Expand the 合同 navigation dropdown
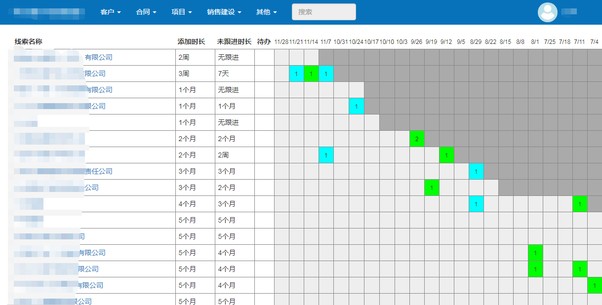 tap(146, 12)
